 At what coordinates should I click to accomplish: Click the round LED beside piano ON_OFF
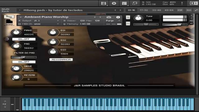[7, 39]
